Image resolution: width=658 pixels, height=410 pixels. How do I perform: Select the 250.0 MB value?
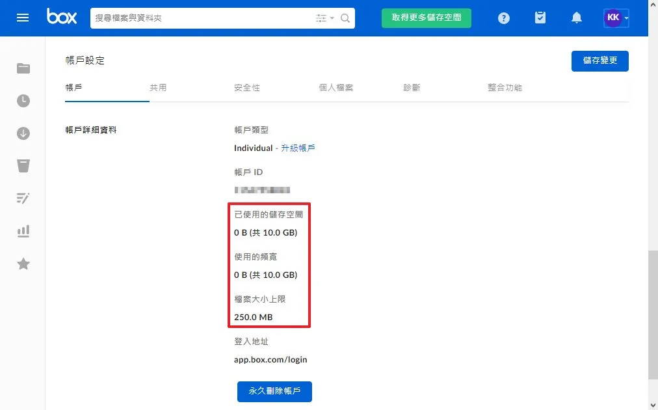pos(254,317)
